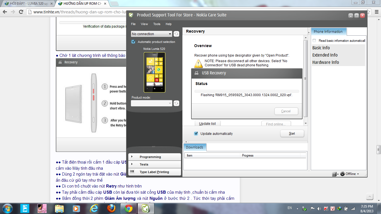This screenshot has width=381, height=214.
Task: Open Internet Explorer from the taskbar
Action: 94,208
